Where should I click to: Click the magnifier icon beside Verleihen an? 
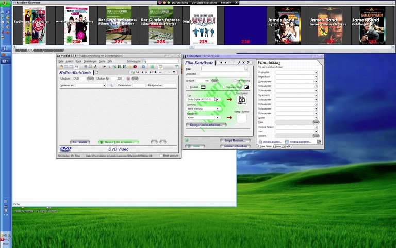tap(111, 86)
